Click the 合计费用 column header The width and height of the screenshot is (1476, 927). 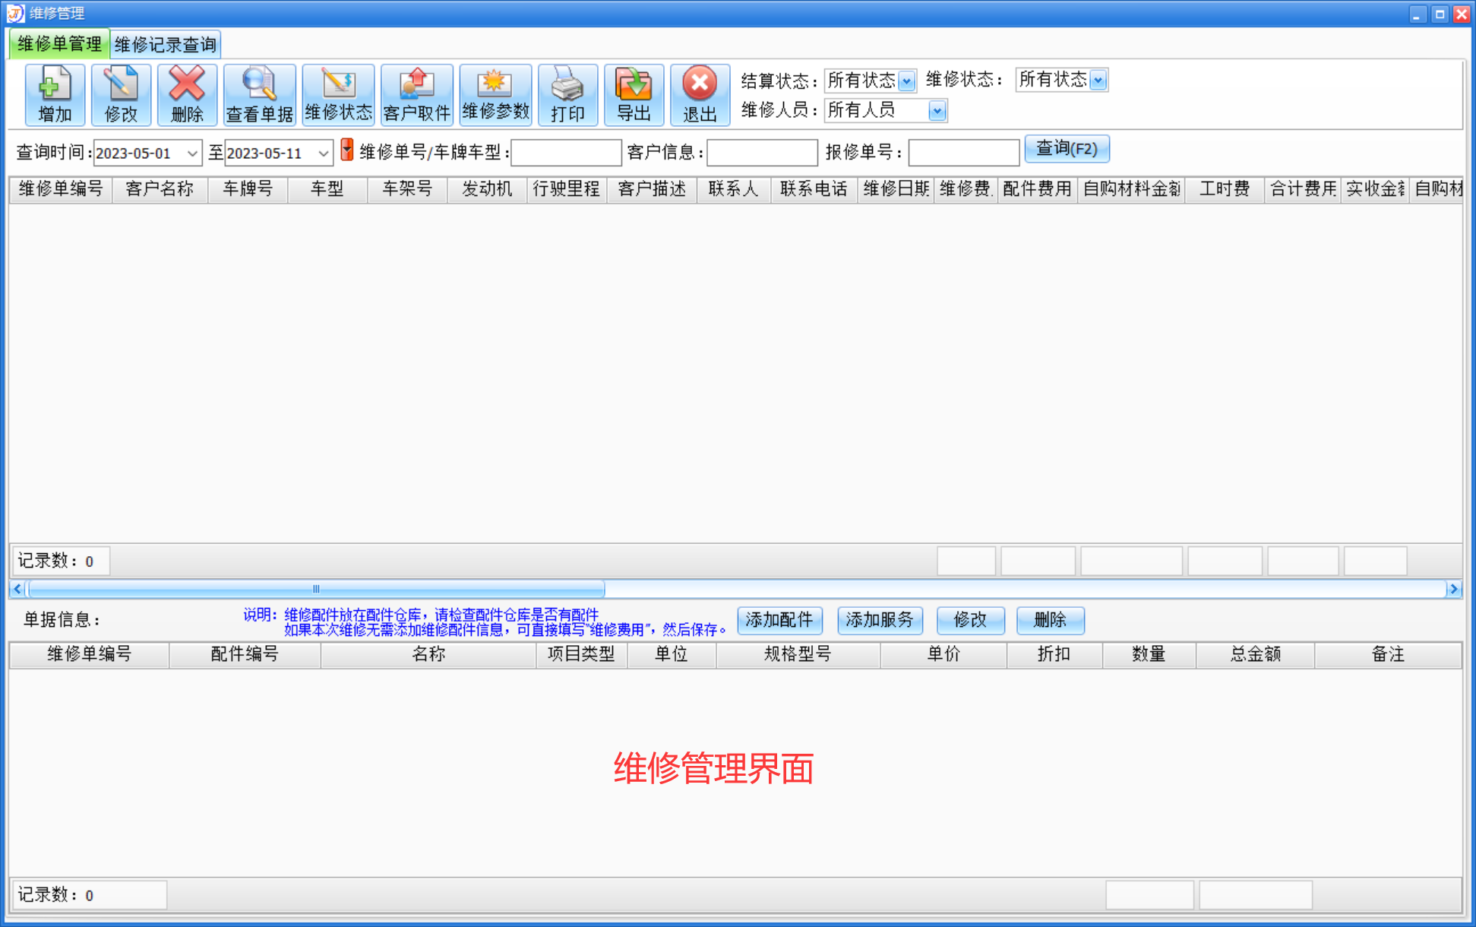click(x=1303, y=189)
